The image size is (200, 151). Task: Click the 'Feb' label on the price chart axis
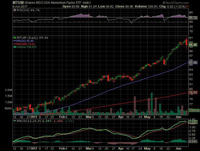(x=62, y=117)
